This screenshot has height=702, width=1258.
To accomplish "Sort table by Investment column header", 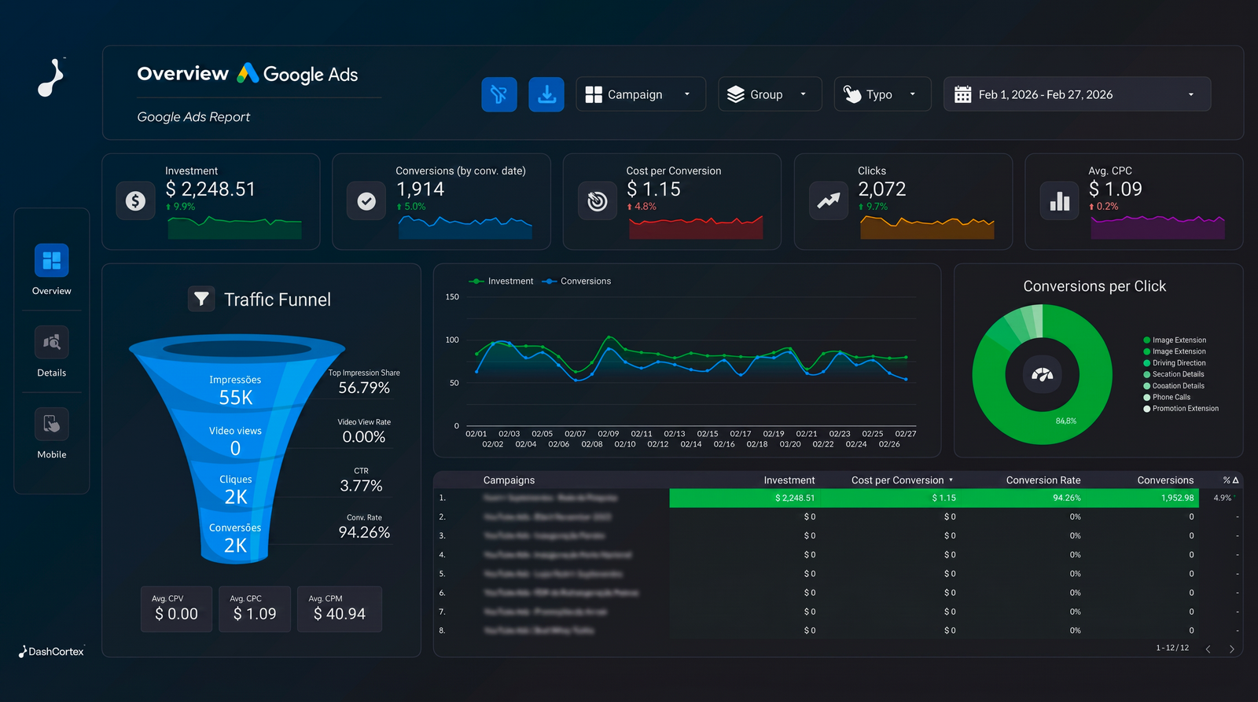I will [789, 480].
